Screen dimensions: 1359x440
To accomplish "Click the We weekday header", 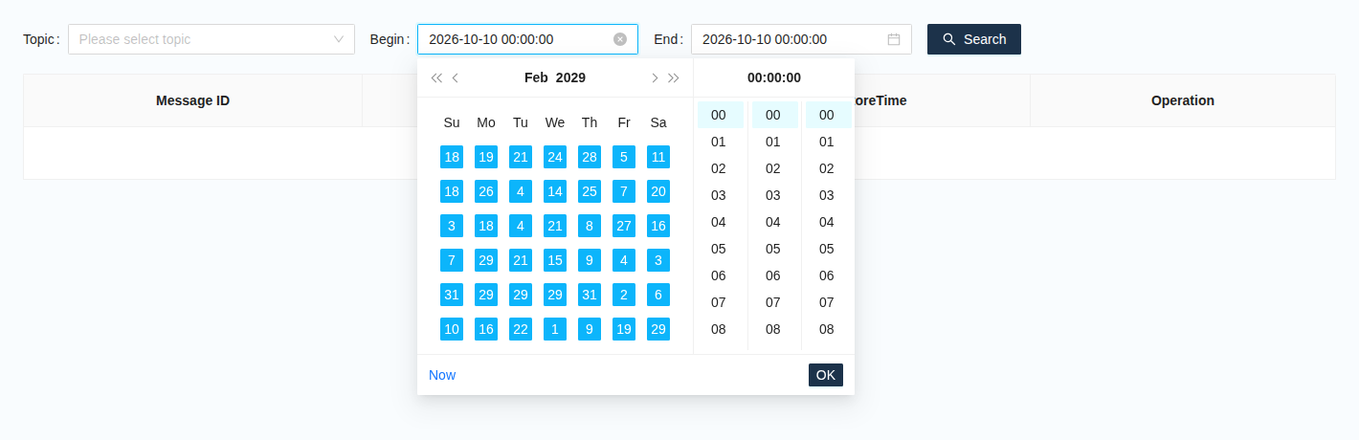I will (555, 122).
